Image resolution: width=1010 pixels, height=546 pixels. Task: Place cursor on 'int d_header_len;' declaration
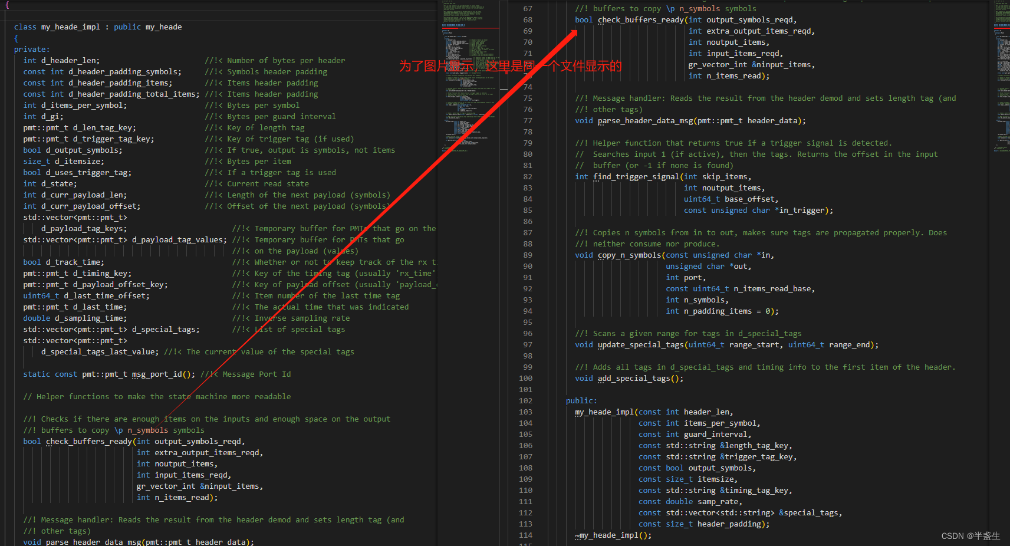click(61, 61)
